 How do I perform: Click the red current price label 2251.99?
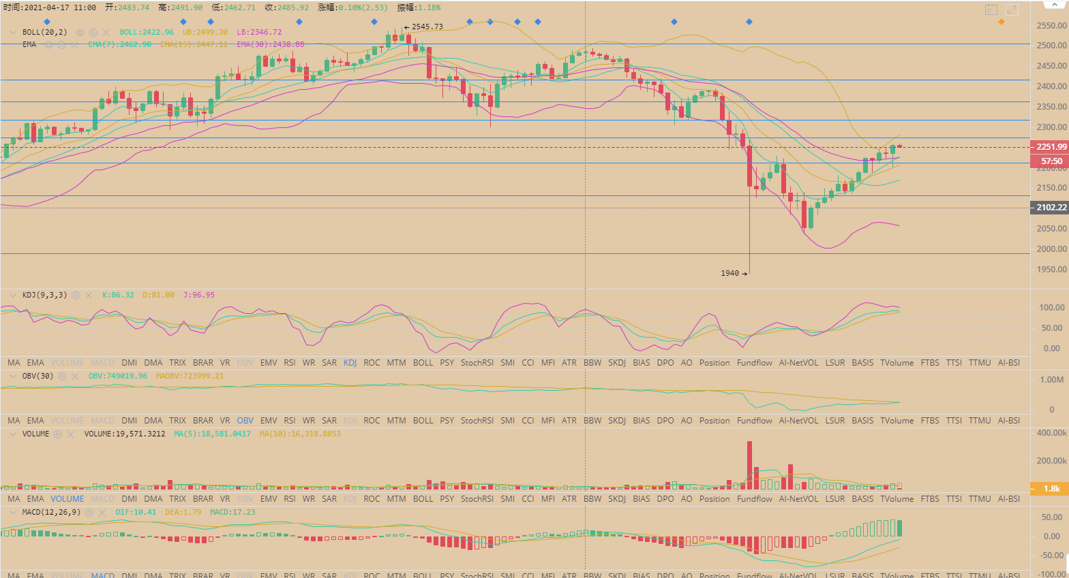[1049, 147]
